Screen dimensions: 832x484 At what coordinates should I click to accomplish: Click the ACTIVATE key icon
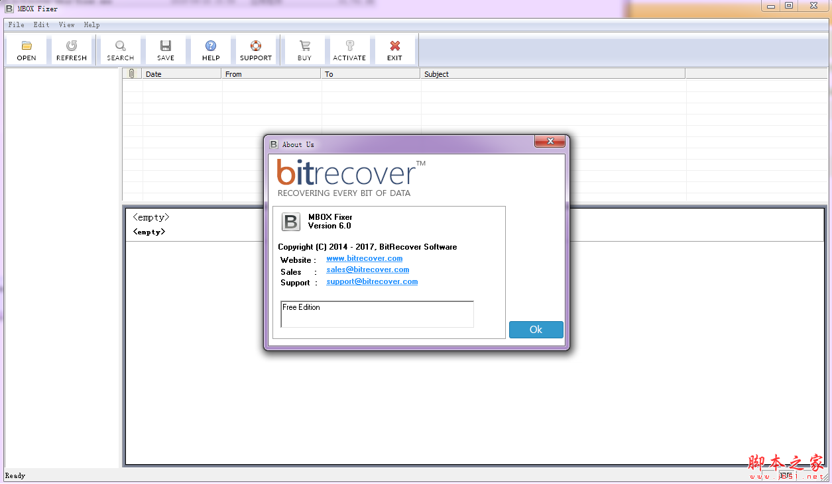350,46
